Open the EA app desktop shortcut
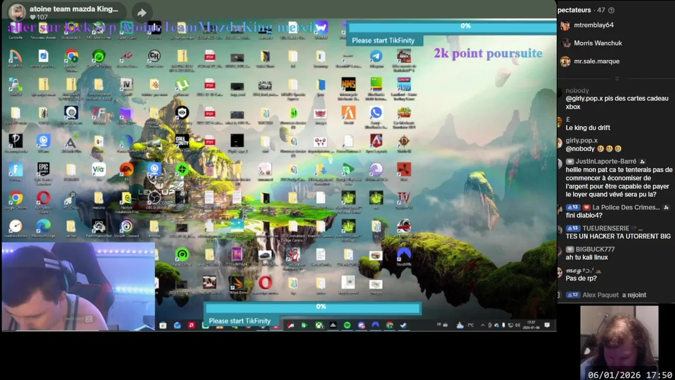675x380 pixels. (x=126, y=171)
